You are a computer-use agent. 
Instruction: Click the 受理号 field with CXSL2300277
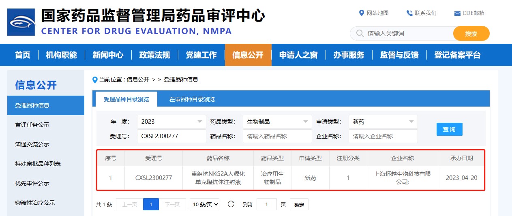click(x=171, y=136)
